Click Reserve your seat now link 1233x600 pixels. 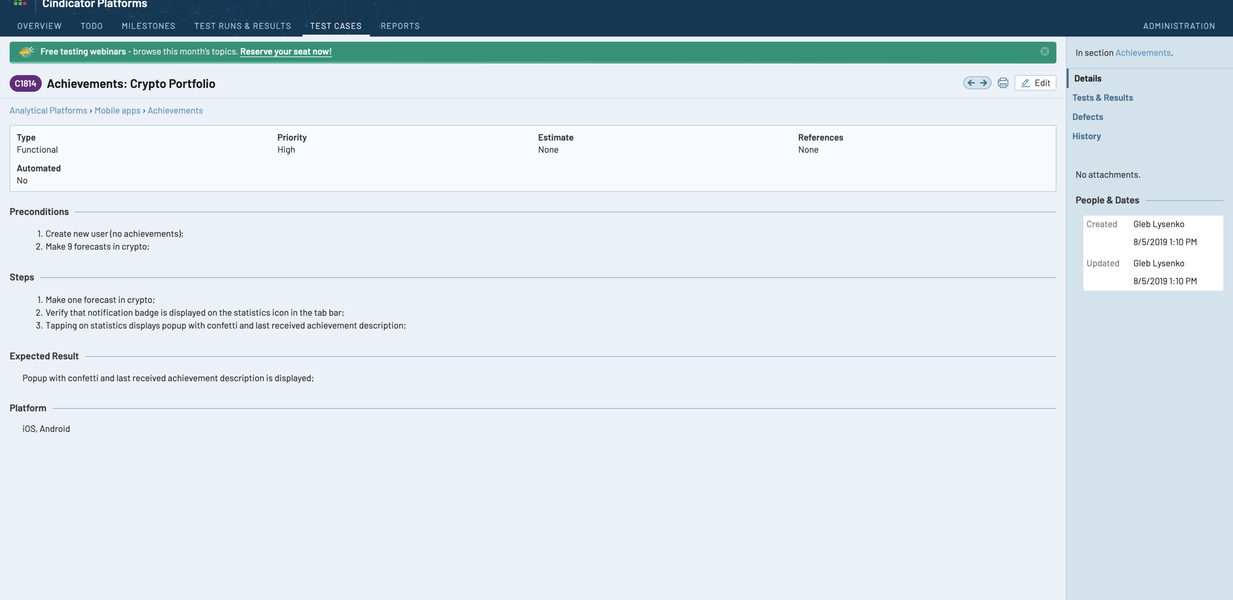[x=286, y=51]
